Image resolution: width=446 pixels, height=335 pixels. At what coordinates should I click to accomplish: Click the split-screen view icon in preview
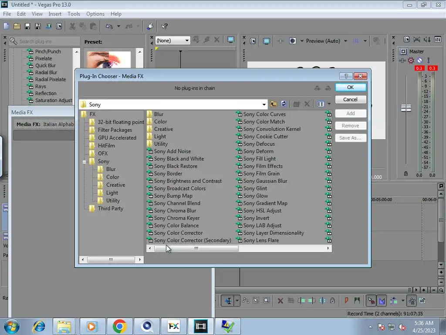pos(292,41)
